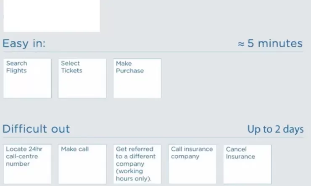Image resolution: width=311 pixels, height=186 pixels.
Task: Click the Make Purchase card
Action: (x=137, y=78)
